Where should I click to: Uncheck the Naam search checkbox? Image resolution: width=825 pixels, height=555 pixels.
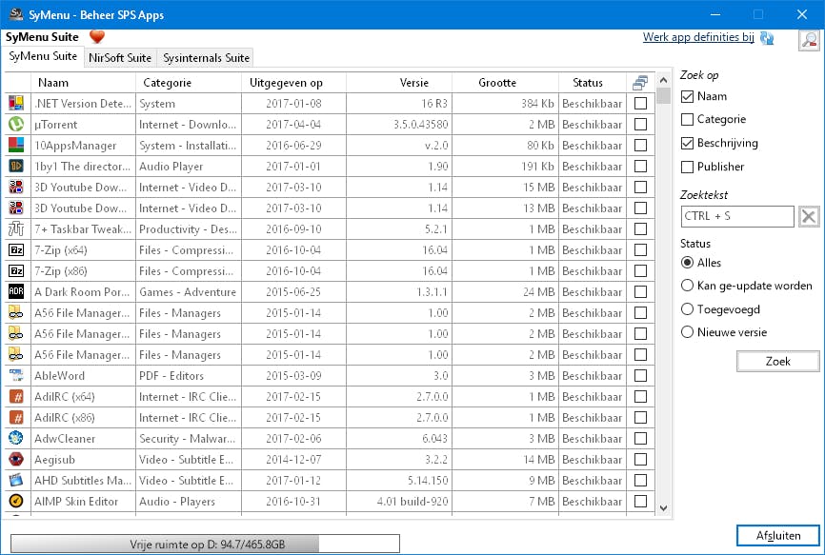687,96
